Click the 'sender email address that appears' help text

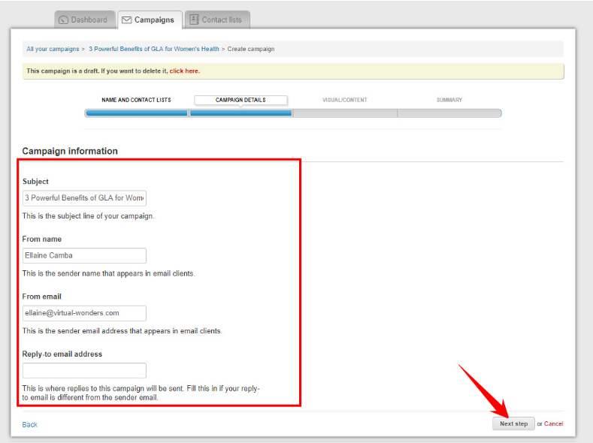pos(123,331)
